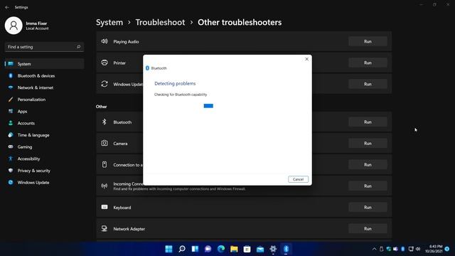
Task: Open Personalization in the sidebar
Action: [x=44, y=100]
